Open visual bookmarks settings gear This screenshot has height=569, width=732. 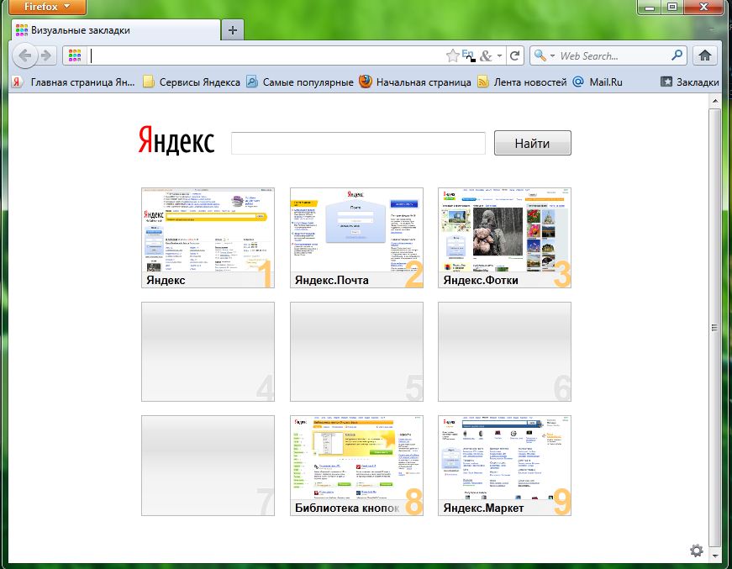click(696, 551)
